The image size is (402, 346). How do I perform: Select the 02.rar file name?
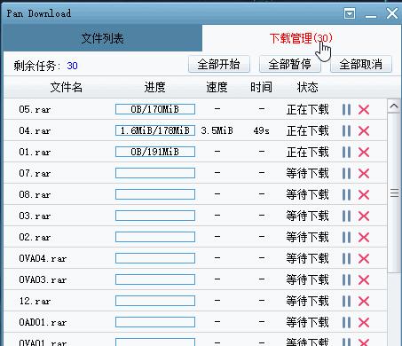tap(35, 238)
